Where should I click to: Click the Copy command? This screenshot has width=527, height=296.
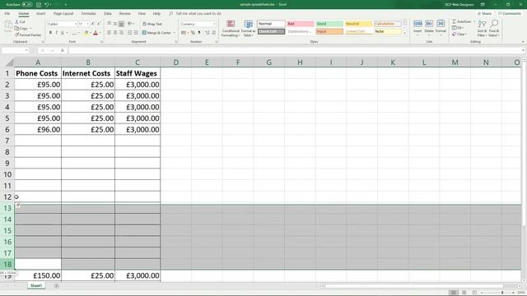click(21, 28)
